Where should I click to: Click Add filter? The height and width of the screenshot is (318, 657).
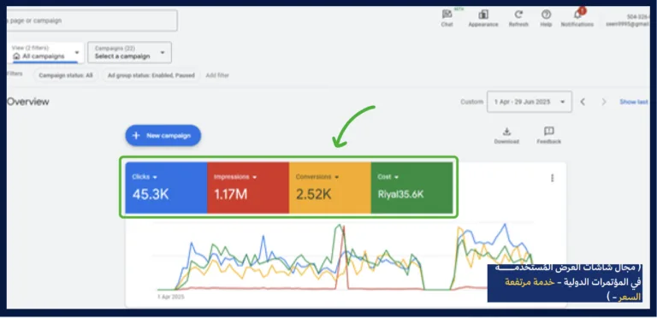[217, 76]
